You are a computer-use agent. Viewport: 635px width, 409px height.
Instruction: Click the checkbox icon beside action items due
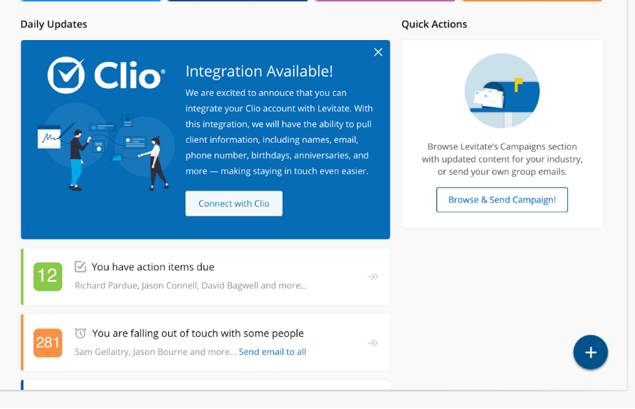click(x=80, y=266)
